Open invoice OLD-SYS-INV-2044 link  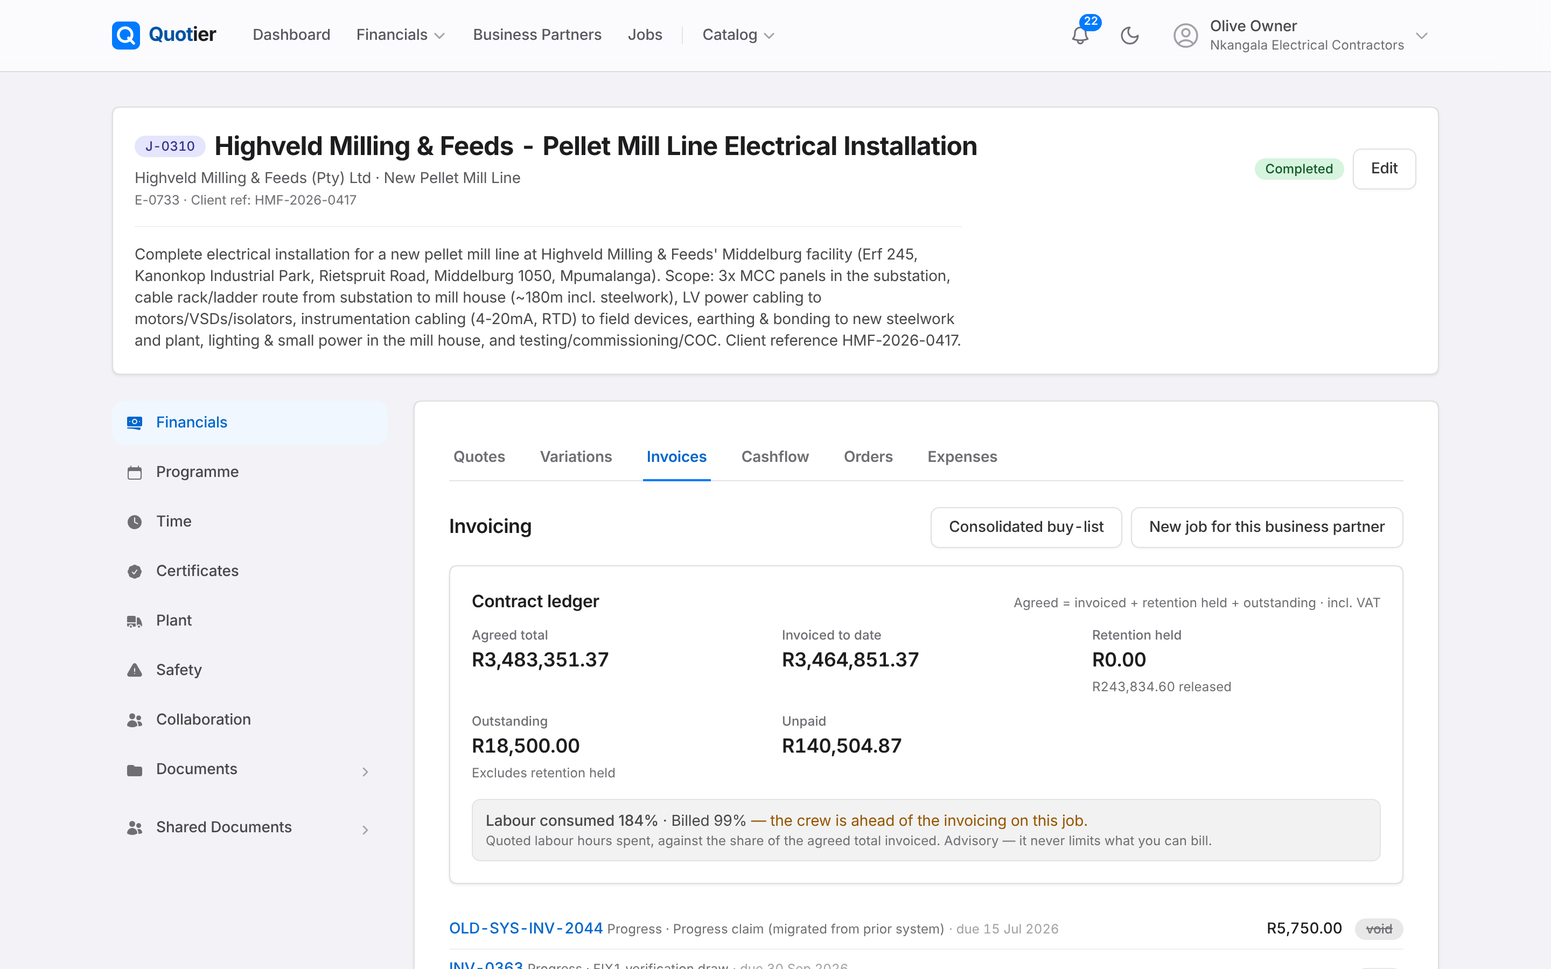click(526, 929)
